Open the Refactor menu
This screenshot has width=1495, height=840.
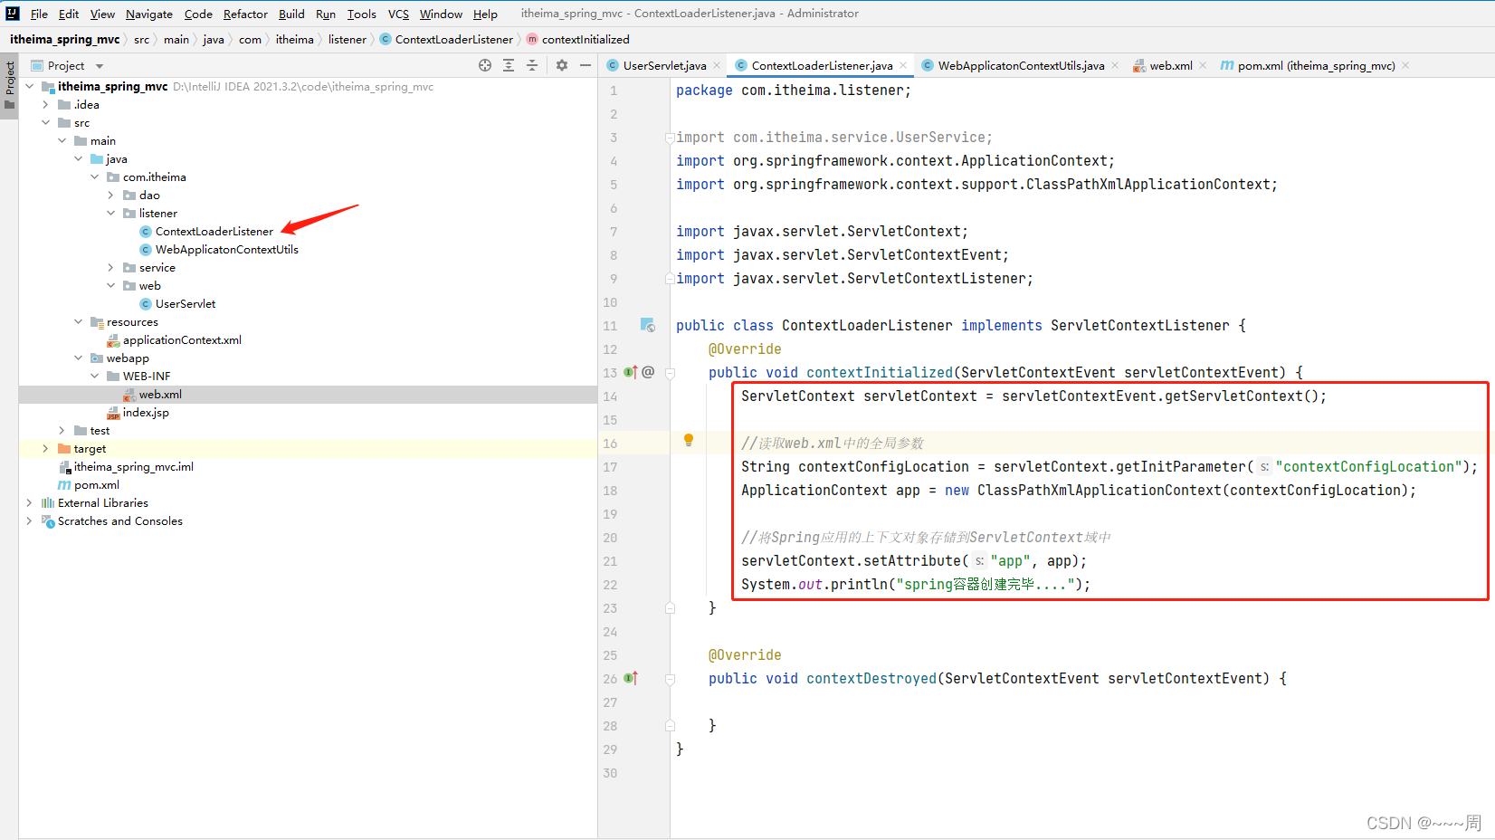[x=245, y=14]
